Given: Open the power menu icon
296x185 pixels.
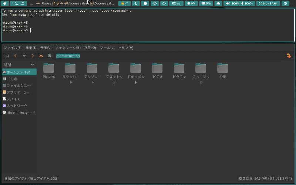Looking at the screenshot, I should point(285,3).
